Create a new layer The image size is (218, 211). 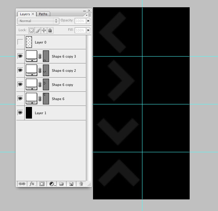click(71, 184)
